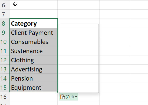Select row 7 header
The image size is (148, 105).
pyautogui.click(x=5, y=14)
